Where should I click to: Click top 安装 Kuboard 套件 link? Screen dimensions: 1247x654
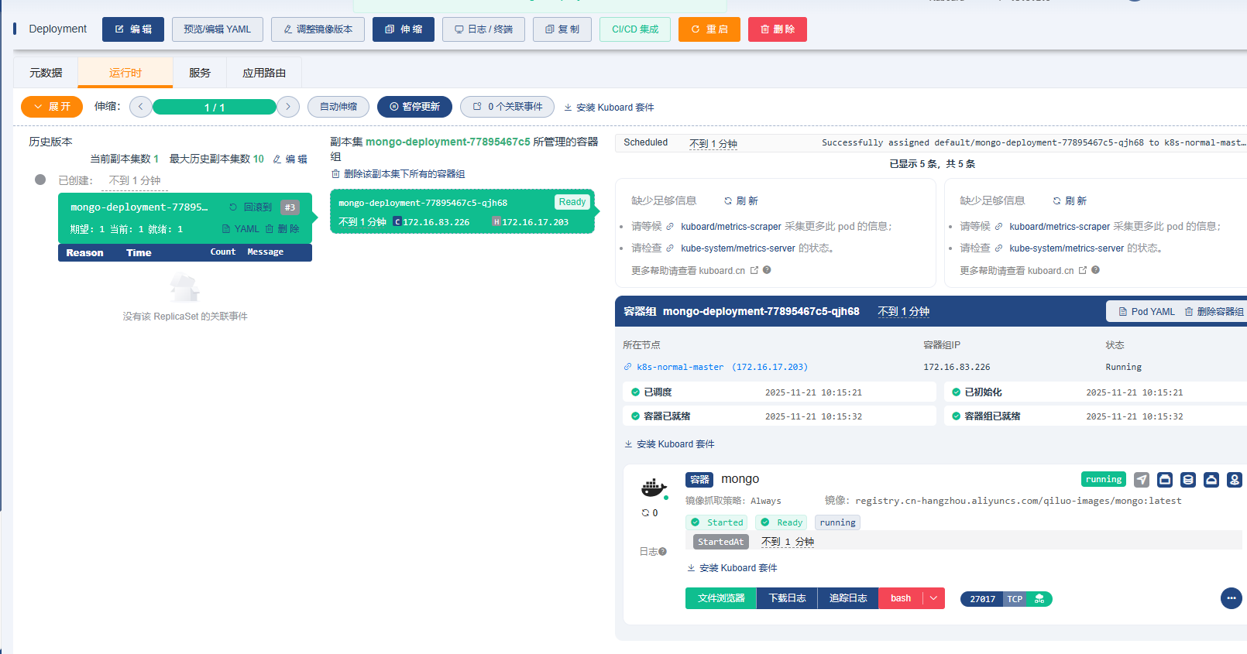pos(609,108)
